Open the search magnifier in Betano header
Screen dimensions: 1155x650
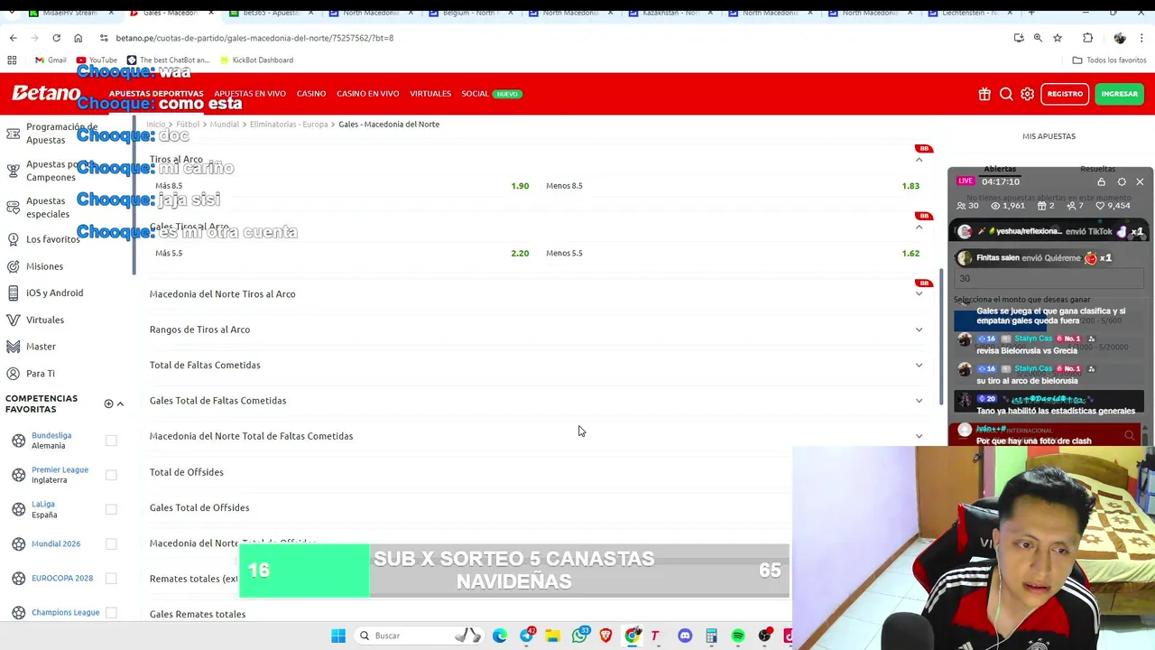click(1006, 94)
